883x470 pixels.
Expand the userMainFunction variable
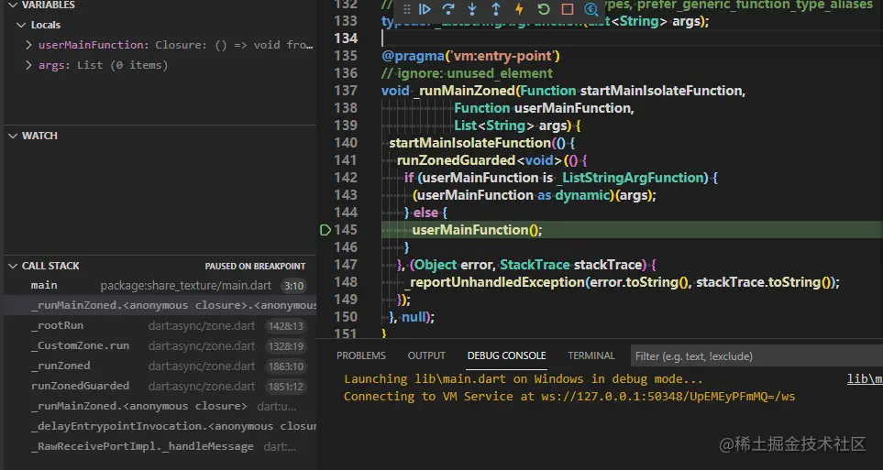28,45
